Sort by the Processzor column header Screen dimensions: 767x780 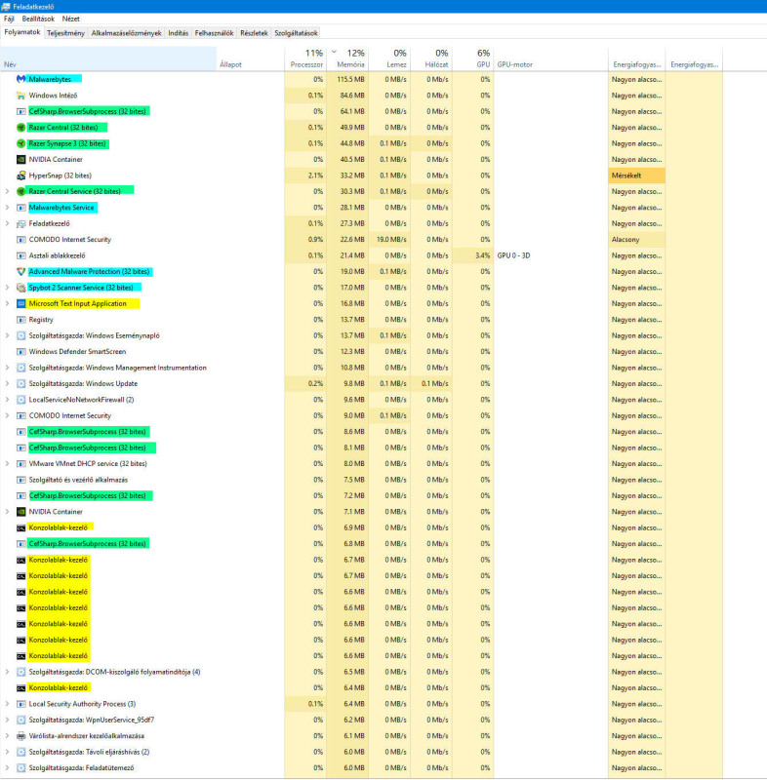[x=305, y=58]
